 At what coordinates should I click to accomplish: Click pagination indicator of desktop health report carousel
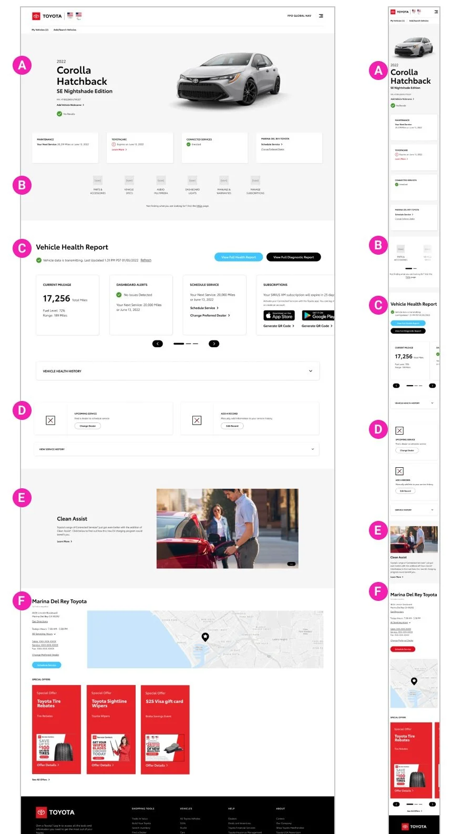click(186, 344)
